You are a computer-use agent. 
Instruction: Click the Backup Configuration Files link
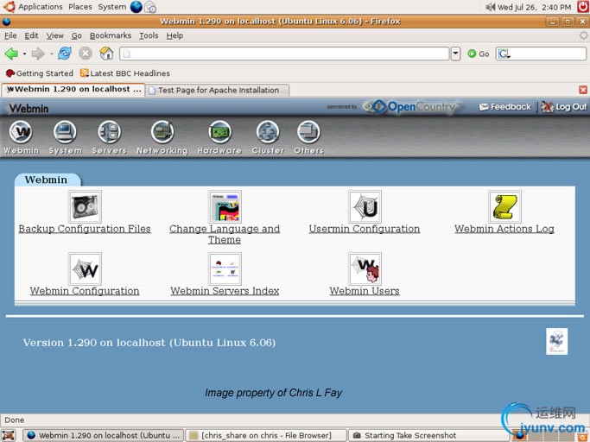pos(85,229)
